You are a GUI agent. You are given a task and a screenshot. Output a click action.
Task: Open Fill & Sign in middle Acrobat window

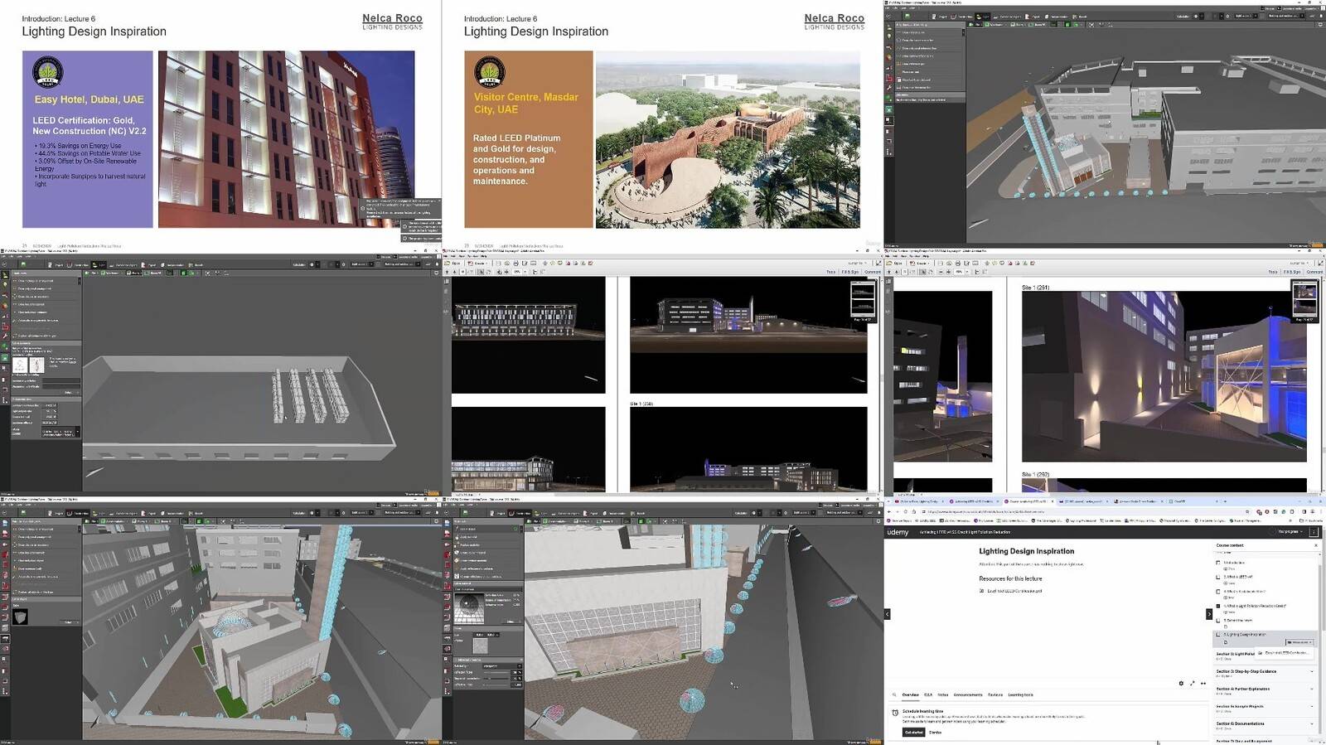click(x=850, y=272)
